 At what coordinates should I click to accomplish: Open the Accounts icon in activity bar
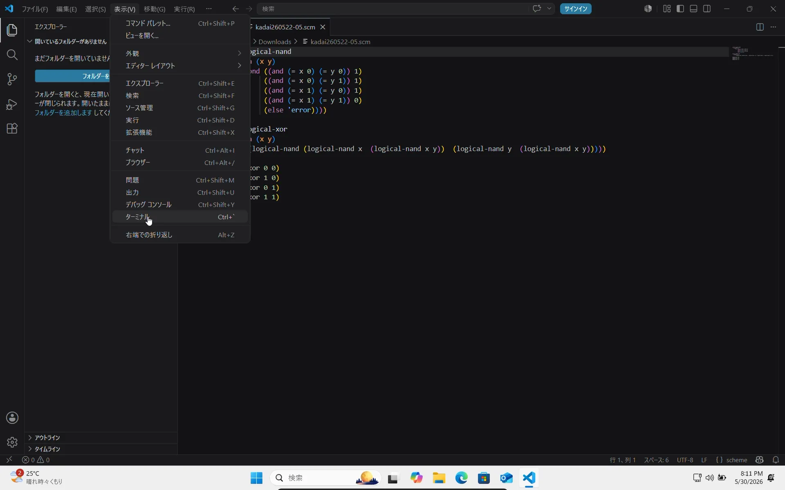point(12,418)
